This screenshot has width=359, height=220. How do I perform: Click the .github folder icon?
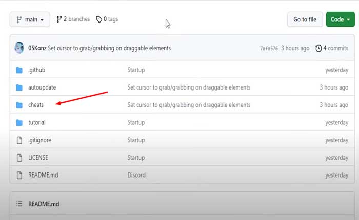click(x=19, y=70)
